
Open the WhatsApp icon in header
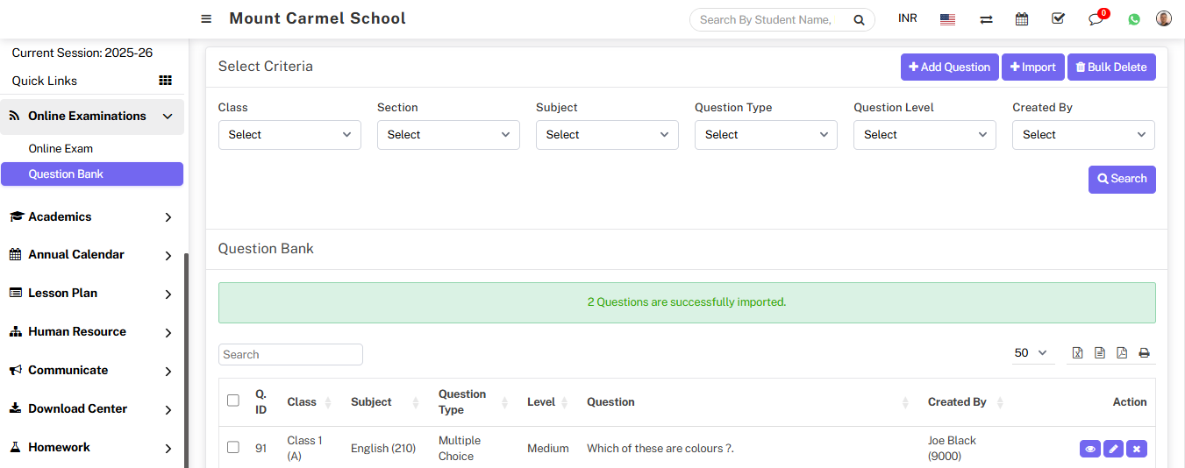tap(1134, 19)
